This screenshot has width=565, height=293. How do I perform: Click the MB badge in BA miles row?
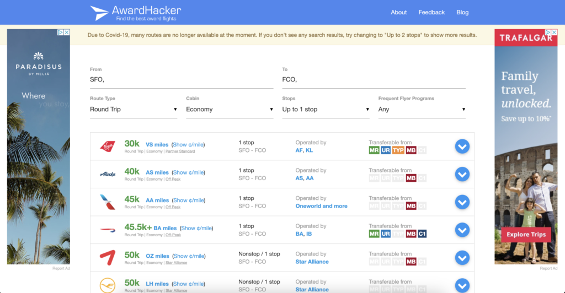(x=411, y=234)
